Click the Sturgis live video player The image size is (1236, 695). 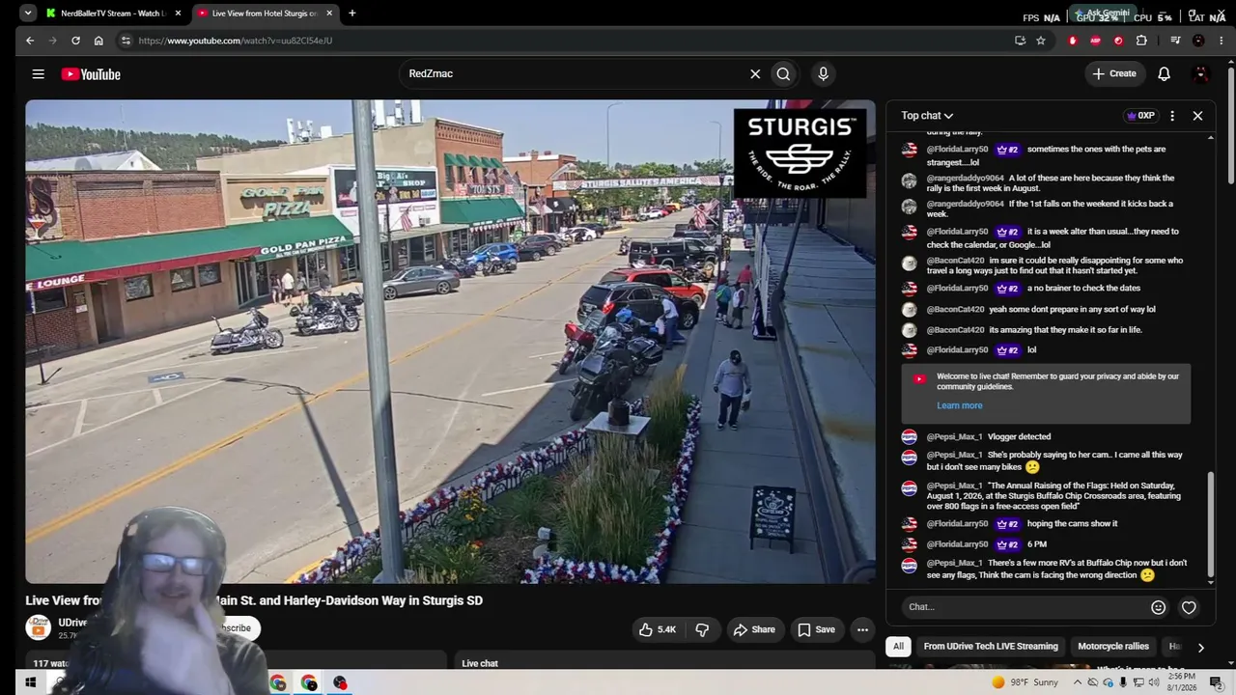(450, 342)
